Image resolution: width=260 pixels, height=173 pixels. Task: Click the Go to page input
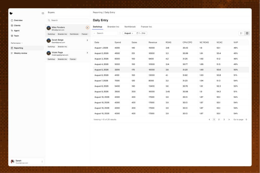(x=246, y=120)
